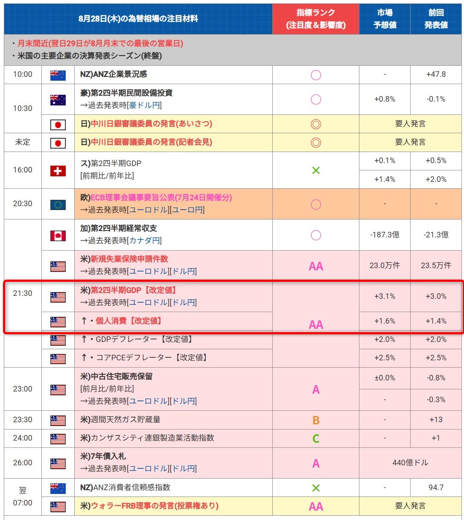Click the 21:30 time cell

tap(23, 293)
